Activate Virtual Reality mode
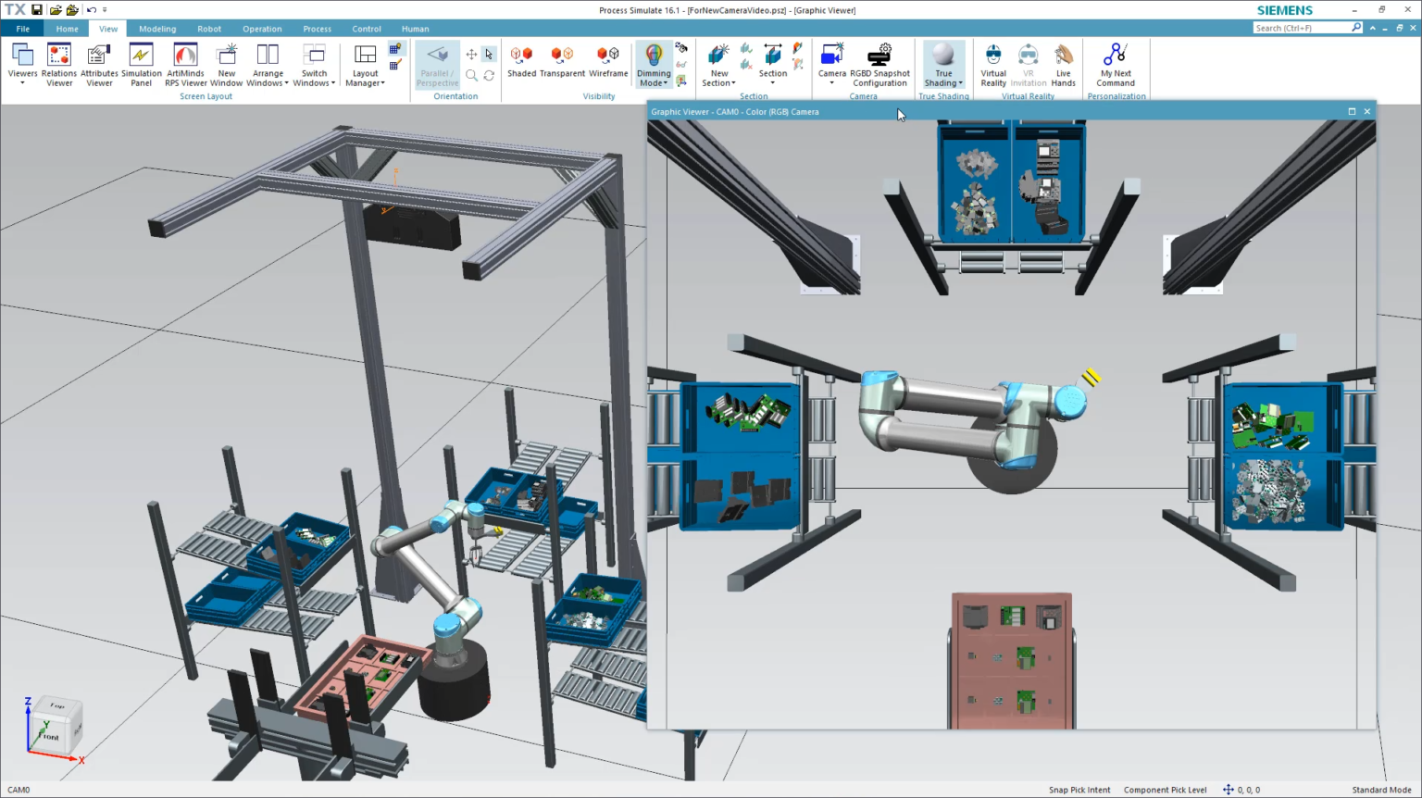Image resolution: width=1422 pixels, height=798 pixels. click(x=992, y=65)
